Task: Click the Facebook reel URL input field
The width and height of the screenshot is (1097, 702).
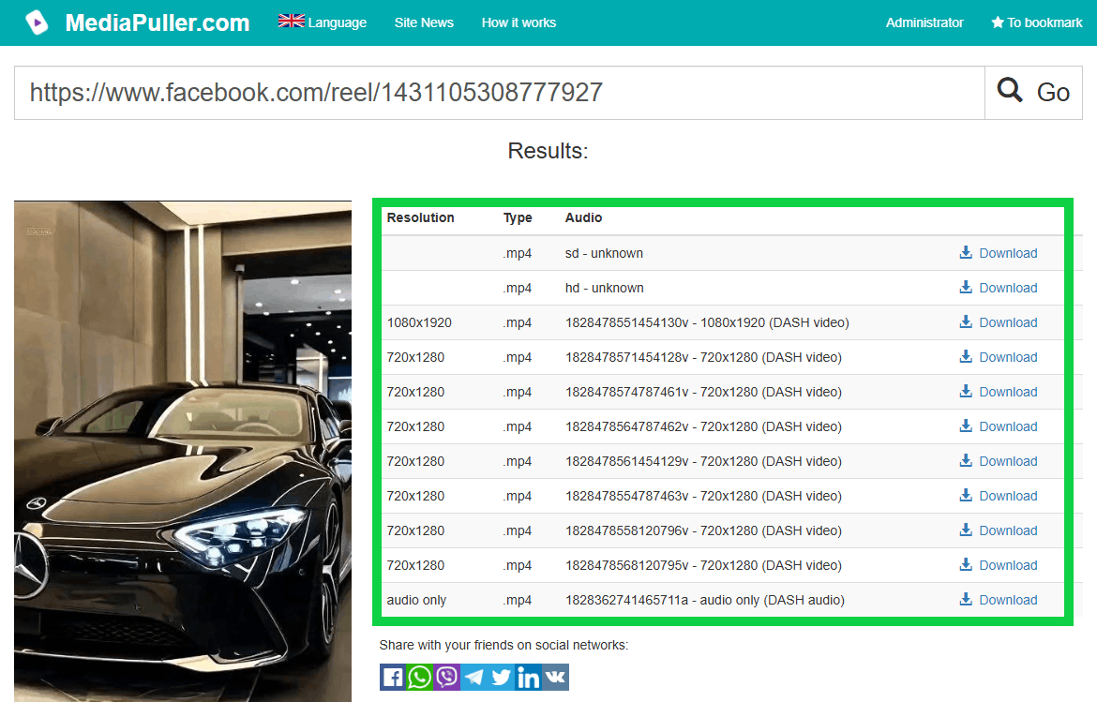Action: (500, 92)
